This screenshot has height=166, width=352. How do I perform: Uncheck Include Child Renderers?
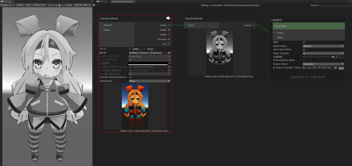(x=130, y=77)
